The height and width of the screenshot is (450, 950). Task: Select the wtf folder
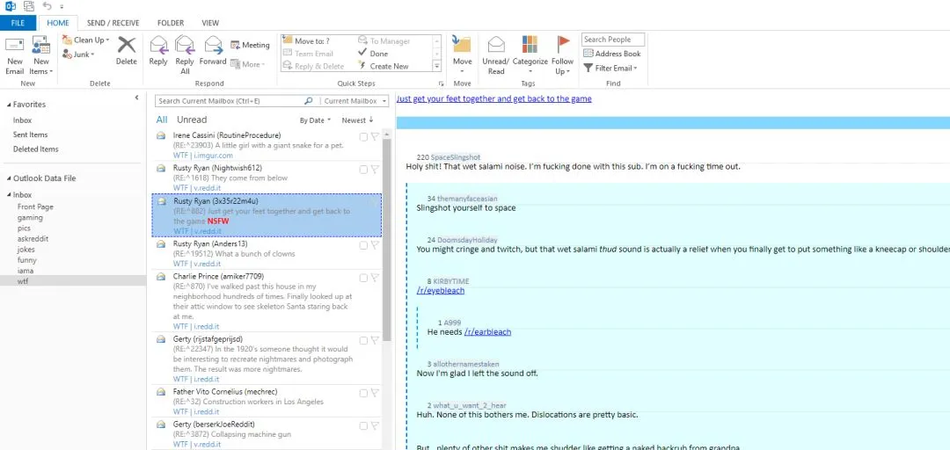click(x=23, y=281)
